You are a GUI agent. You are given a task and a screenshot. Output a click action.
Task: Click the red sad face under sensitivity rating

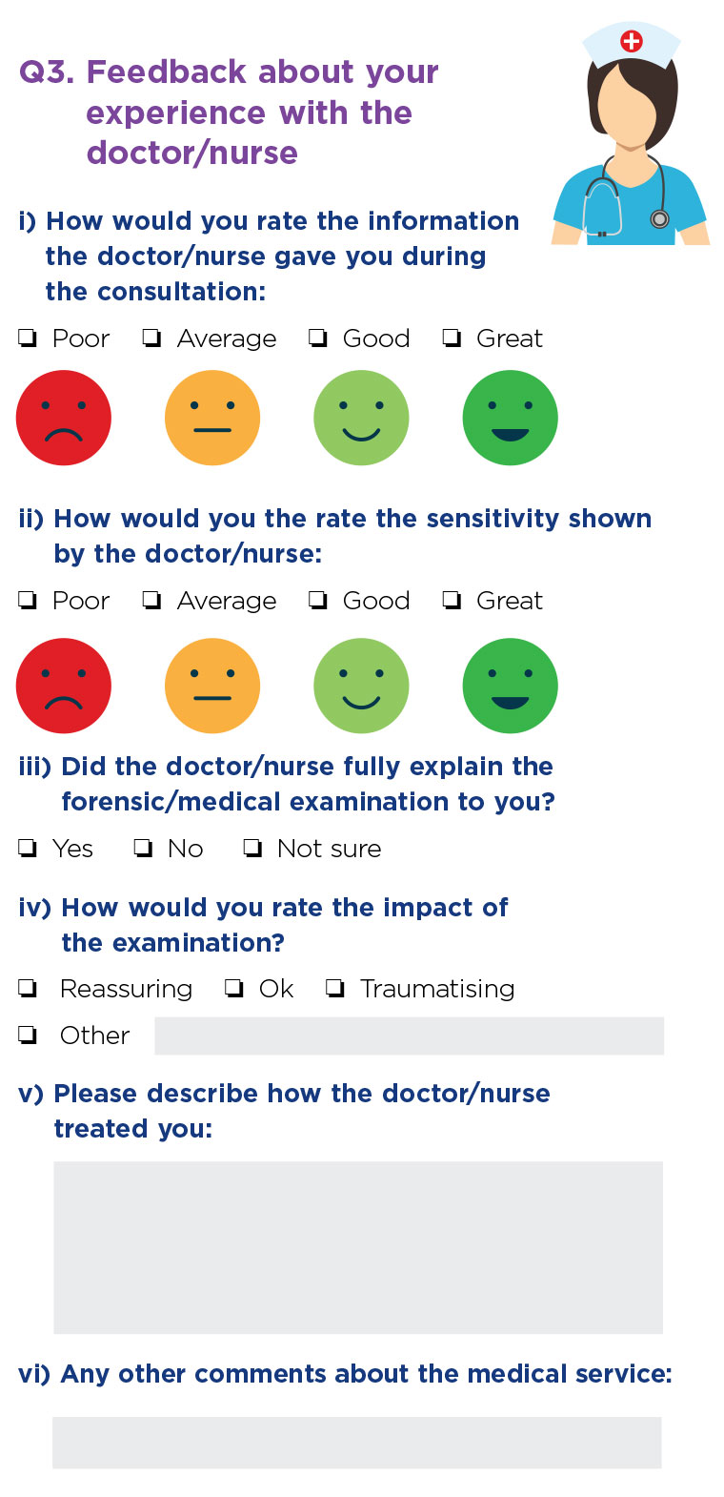tap(64, 686)
